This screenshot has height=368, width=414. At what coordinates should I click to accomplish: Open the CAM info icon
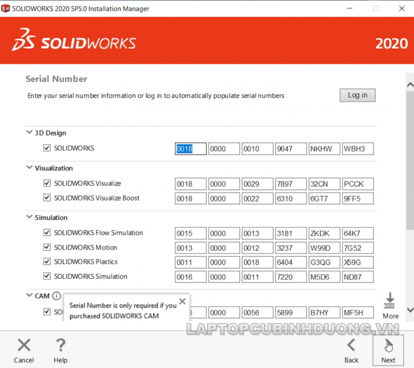56,296
